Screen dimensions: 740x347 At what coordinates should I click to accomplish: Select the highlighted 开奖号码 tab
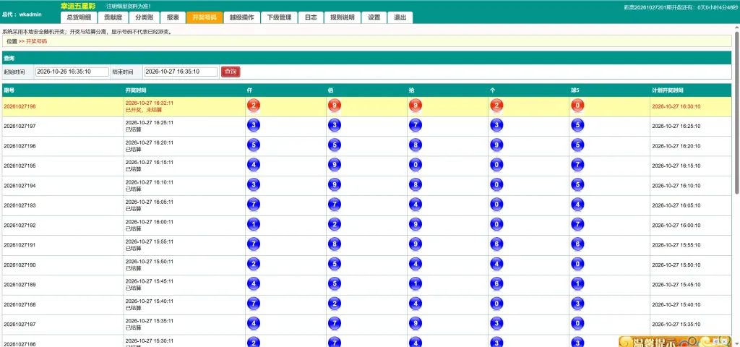point(205,17)
